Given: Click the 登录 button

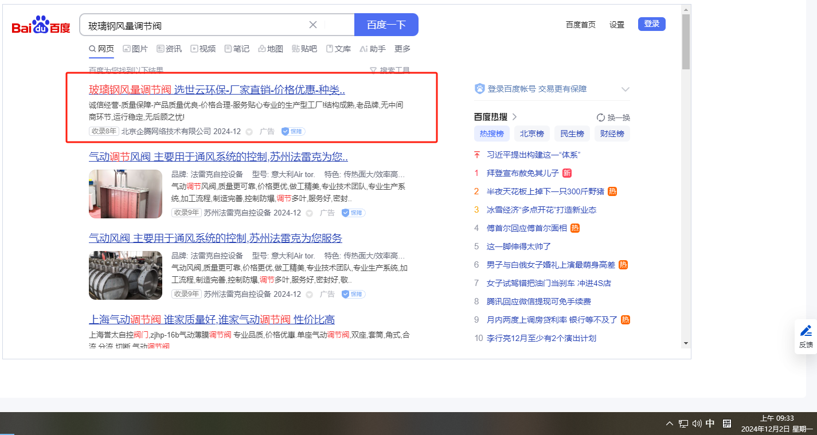Looking at the screenshot, I should (651, 24).
